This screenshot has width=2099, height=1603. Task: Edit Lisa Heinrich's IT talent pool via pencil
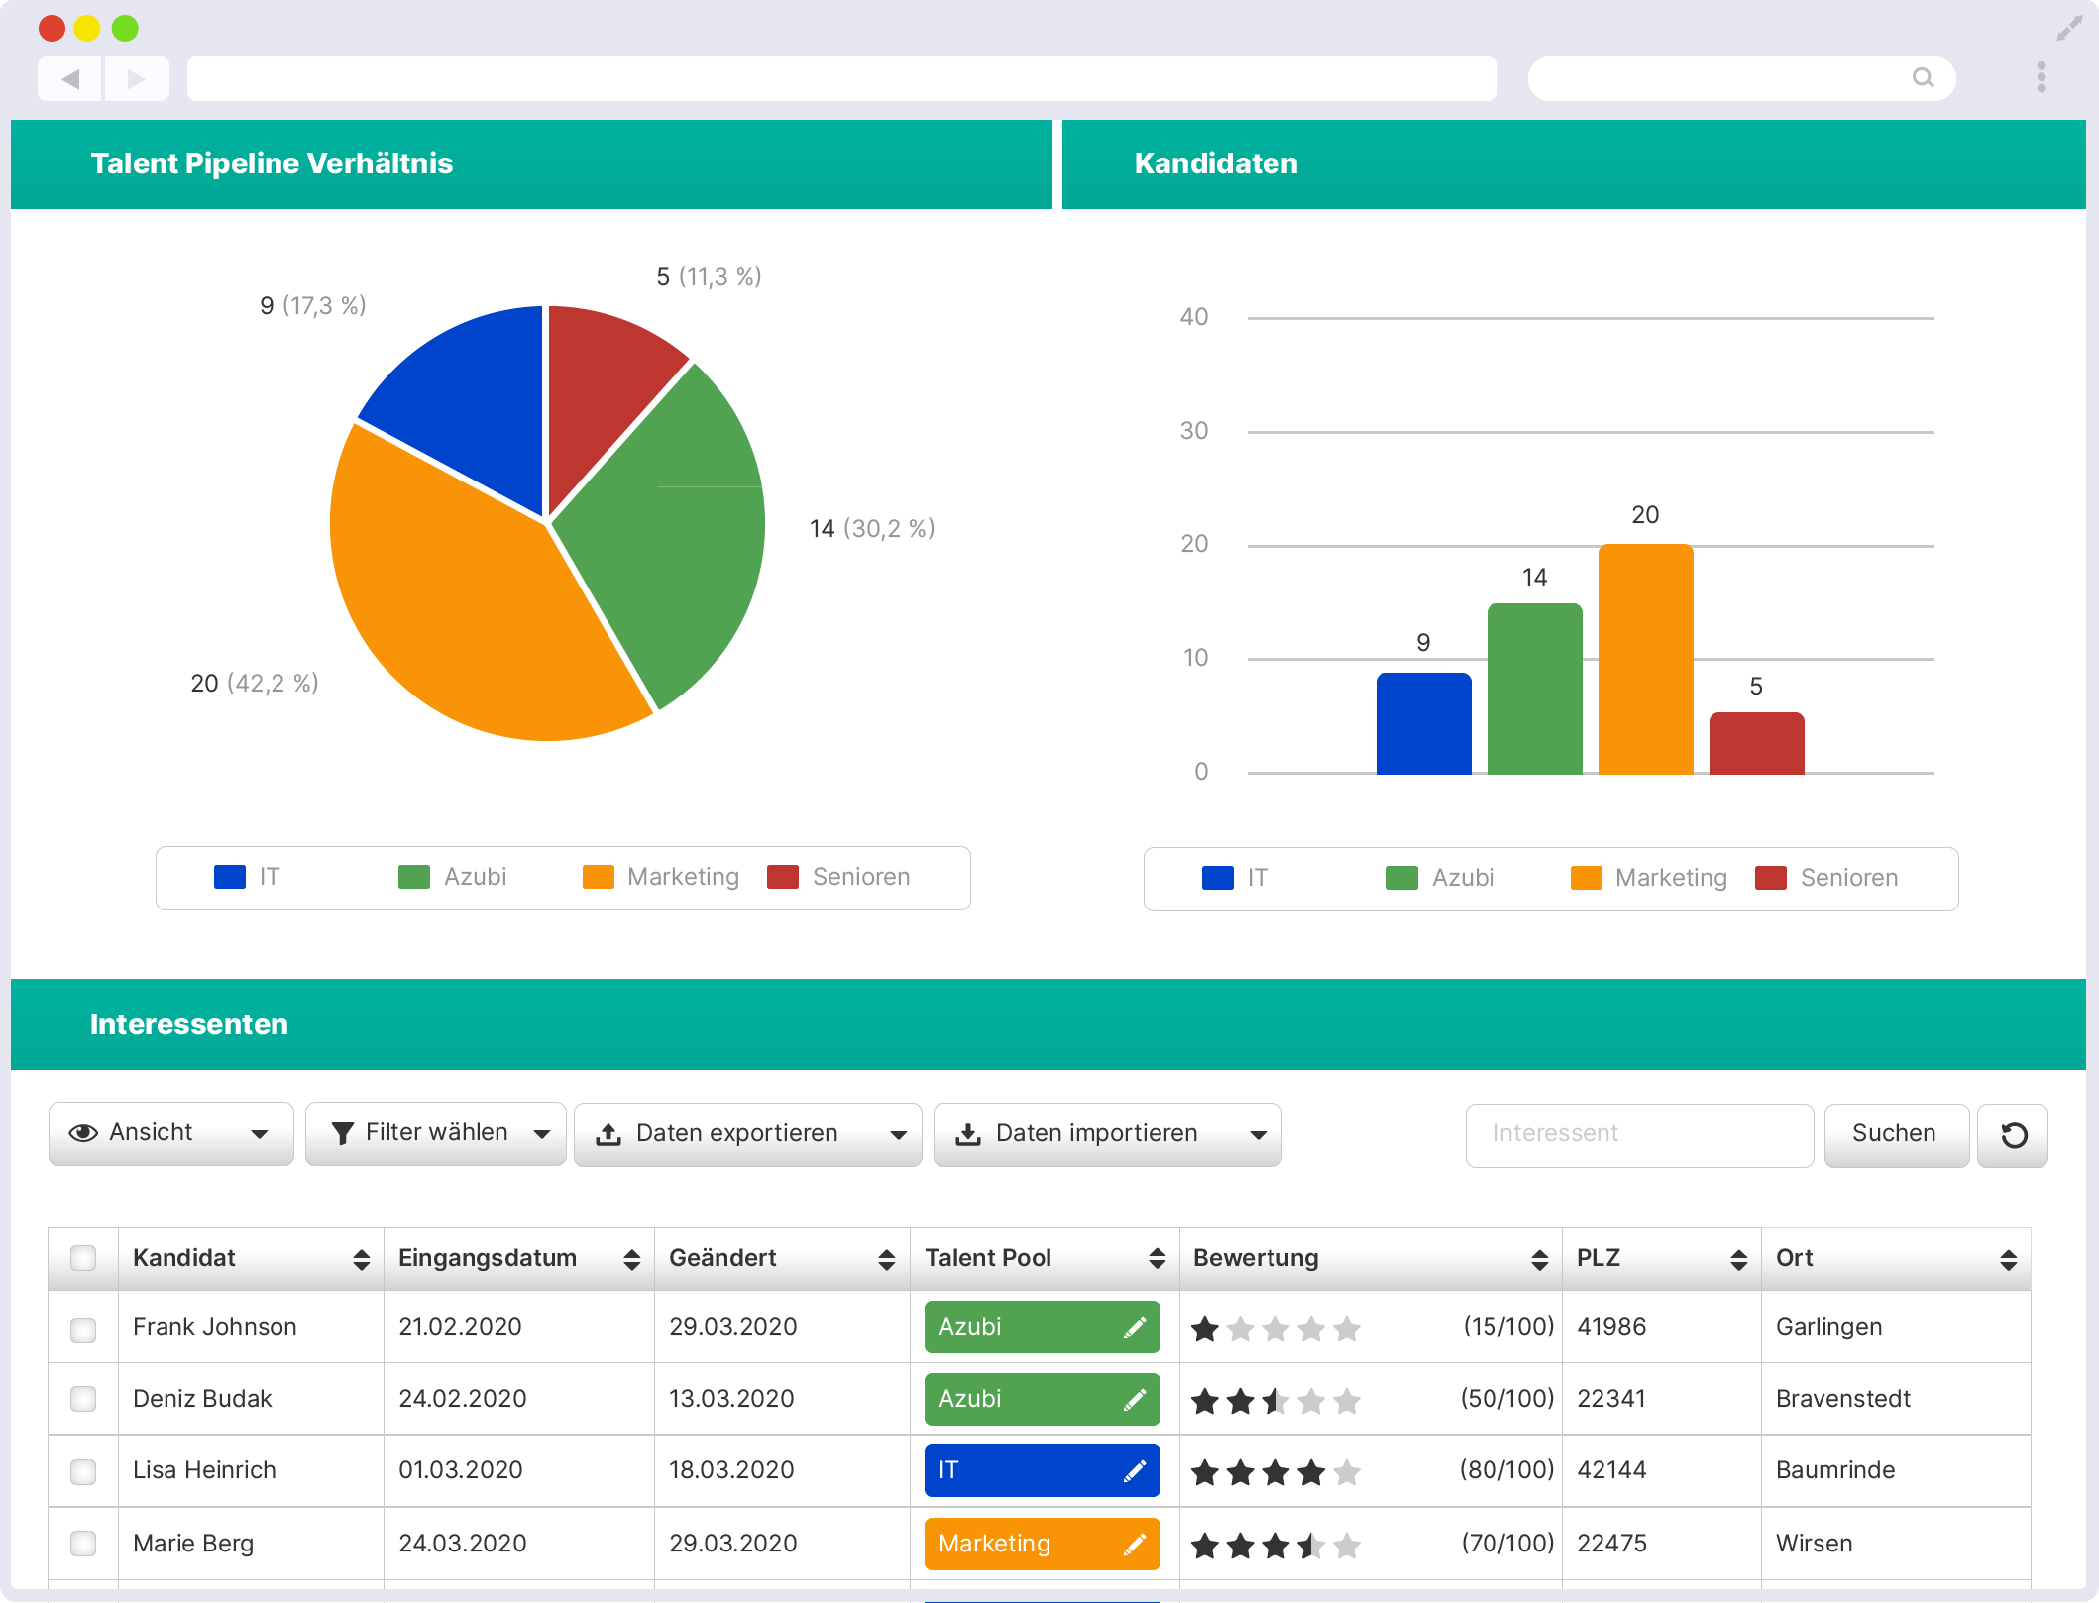[x=1134, y=1470]
